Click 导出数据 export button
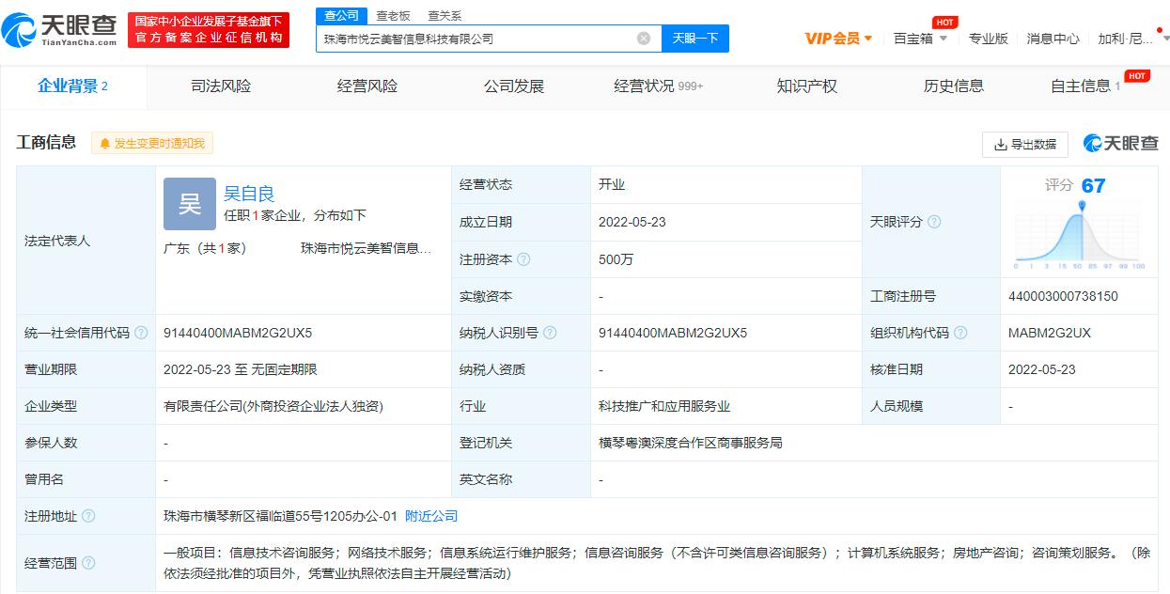 [1024, 144]
